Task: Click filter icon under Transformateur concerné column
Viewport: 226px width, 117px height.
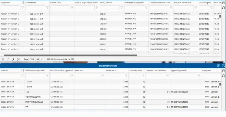Action: [171, 8]
